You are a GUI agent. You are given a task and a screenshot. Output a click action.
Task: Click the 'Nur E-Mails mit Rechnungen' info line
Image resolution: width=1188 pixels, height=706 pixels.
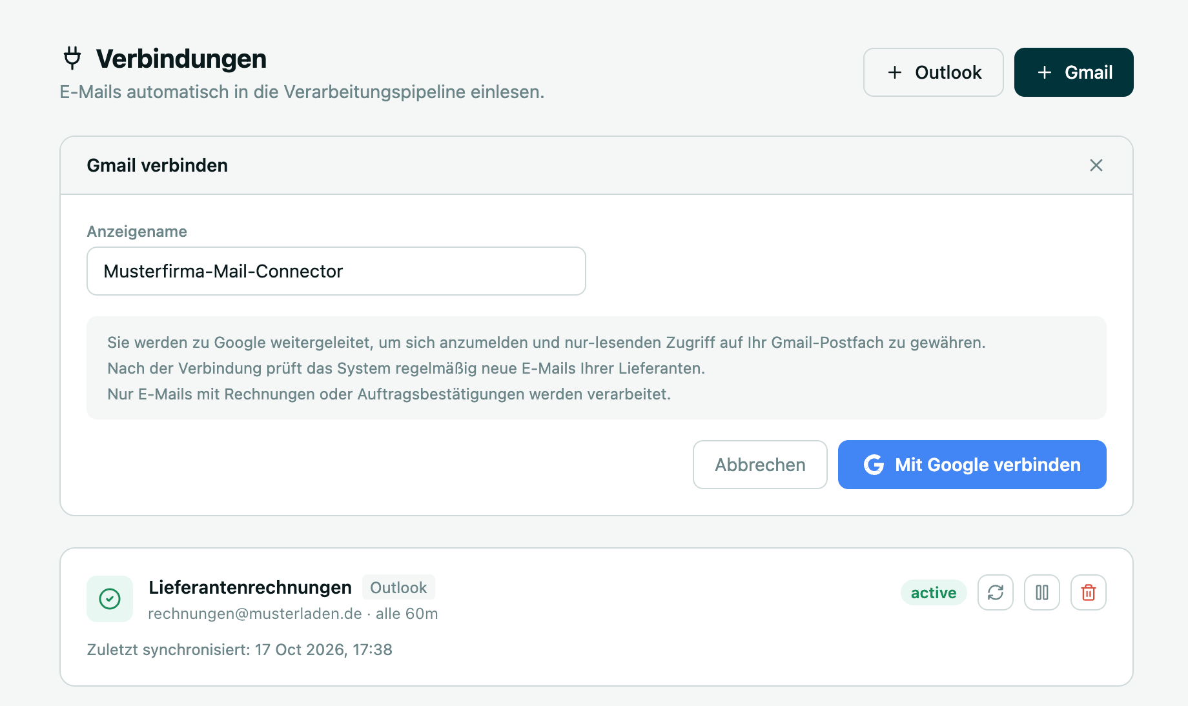(389, 394)
